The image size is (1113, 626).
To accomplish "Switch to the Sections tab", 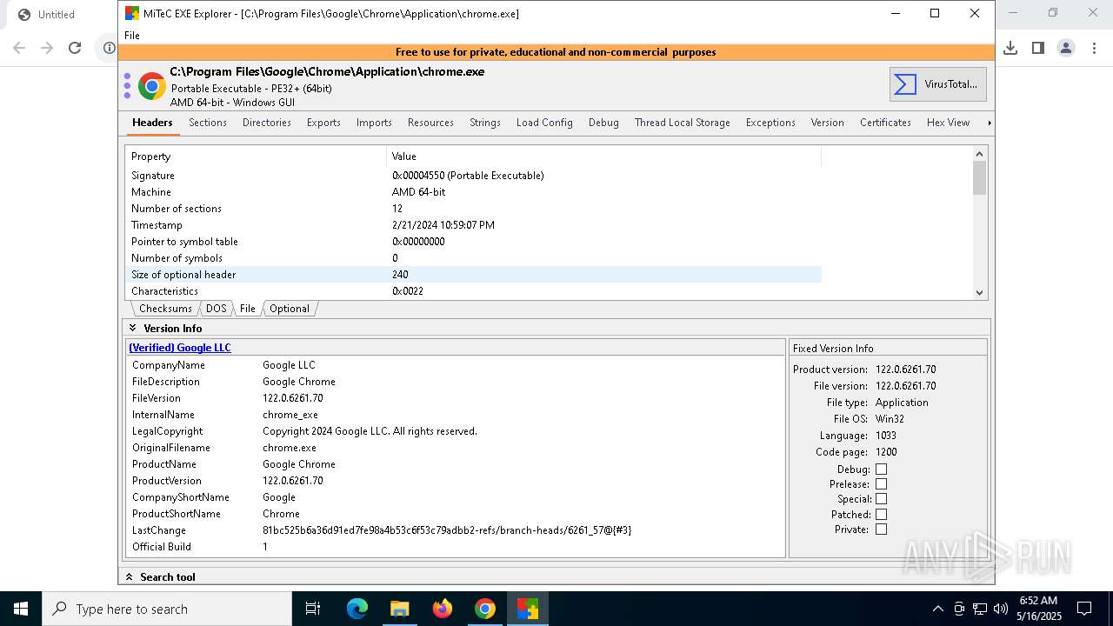I will pos(208,123).
